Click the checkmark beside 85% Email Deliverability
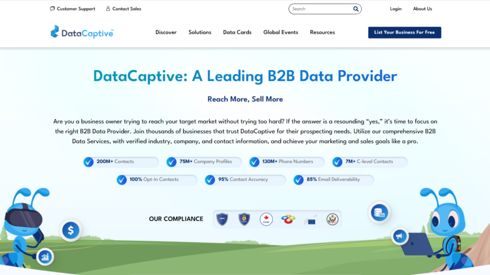490x275 pixels. [x=299, y=180]
